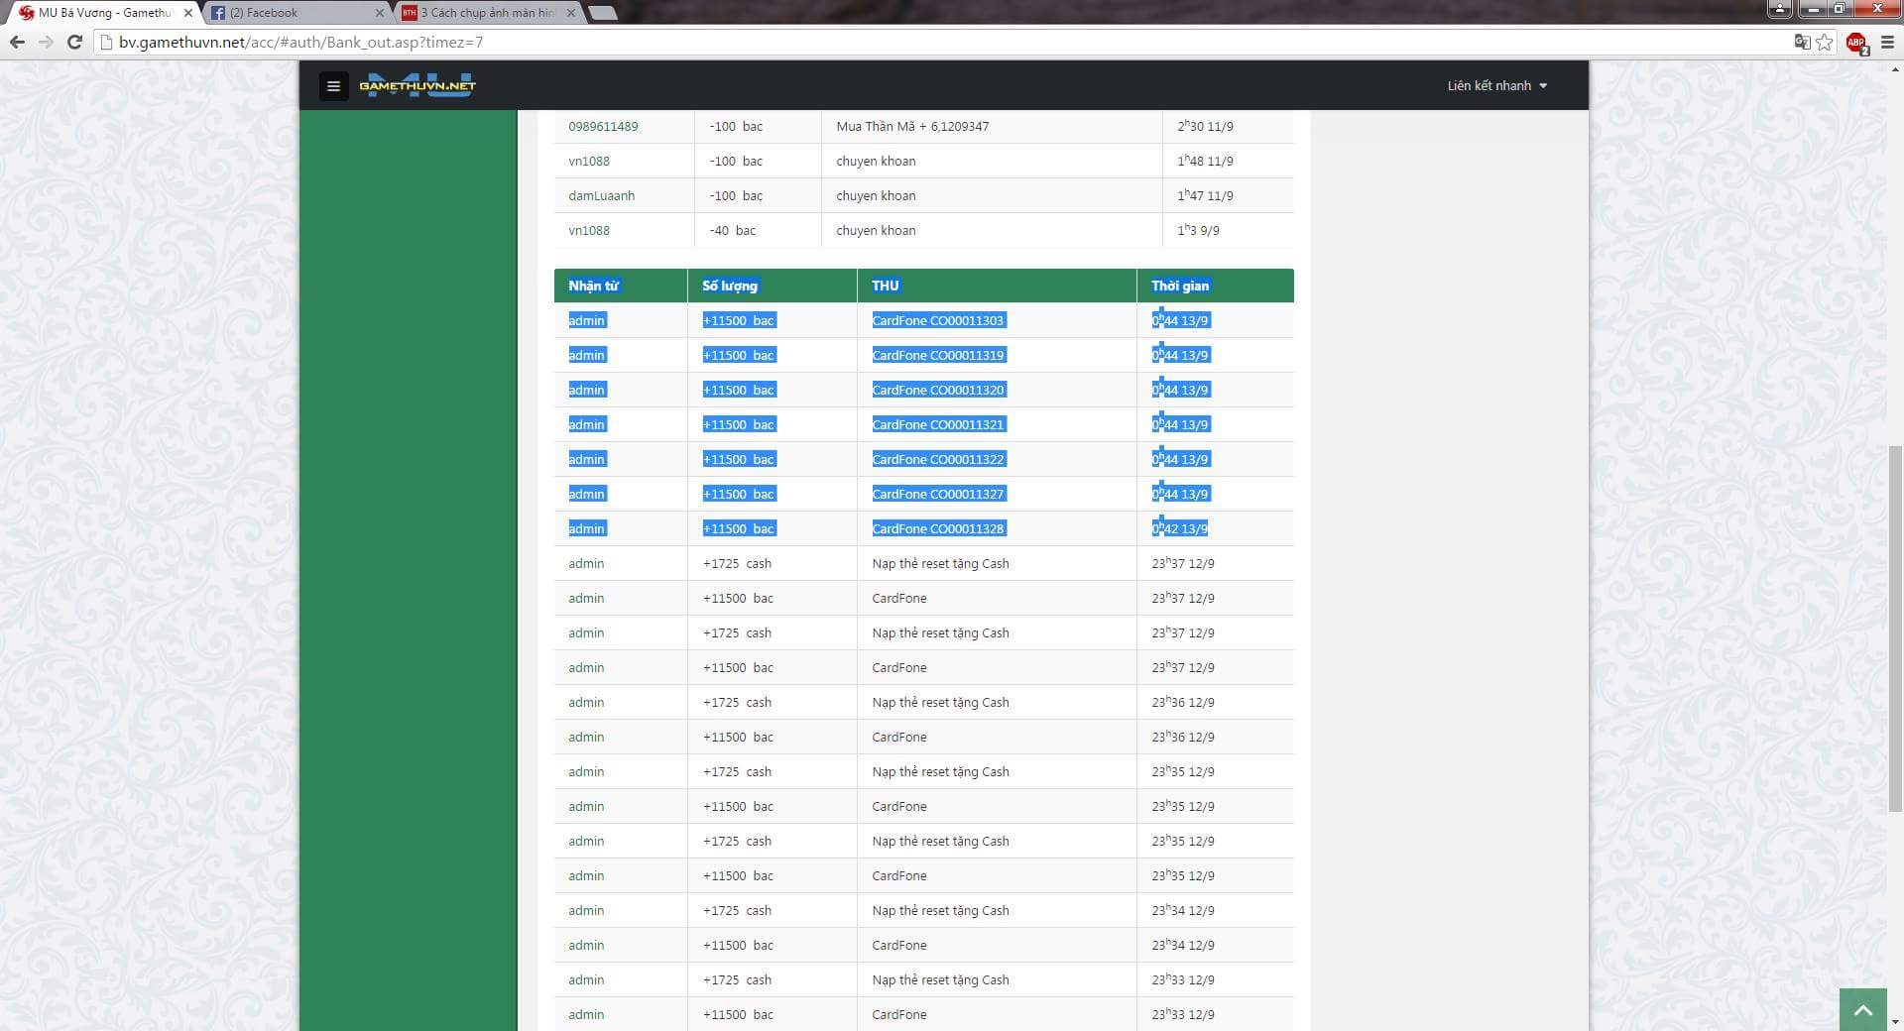Click the browser forward arrow

tap(46, 42)
